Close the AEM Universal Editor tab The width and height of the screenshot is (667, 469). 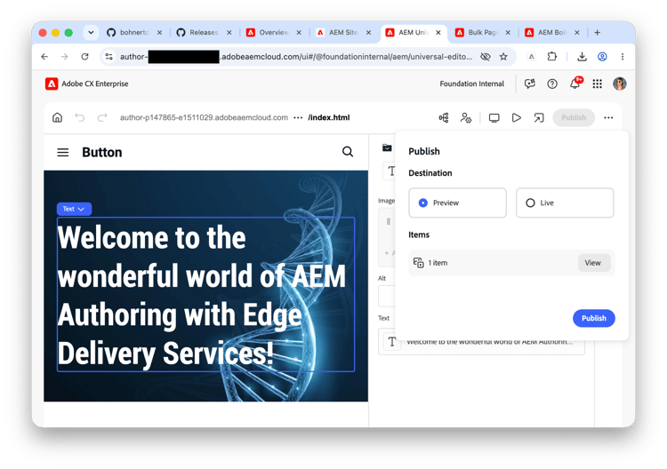438,32
